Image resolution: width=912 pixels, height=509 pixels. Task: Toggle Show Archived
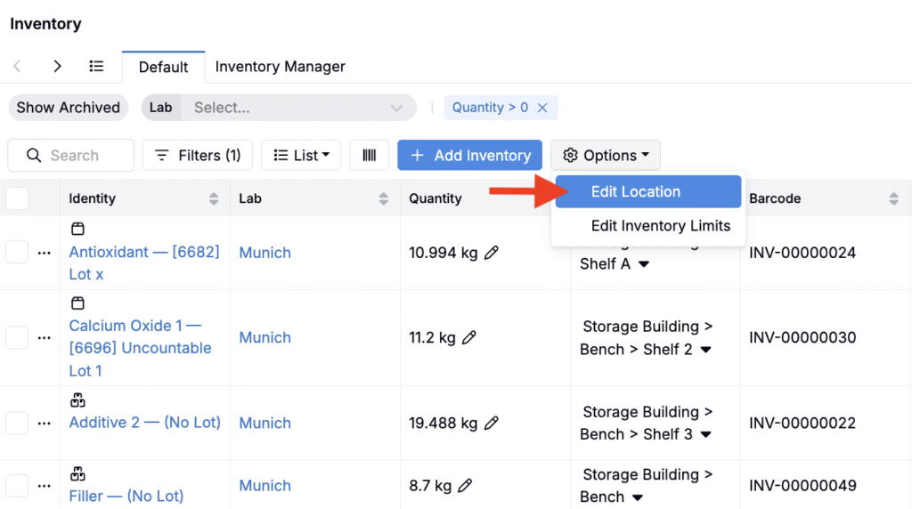coord(68,108)
